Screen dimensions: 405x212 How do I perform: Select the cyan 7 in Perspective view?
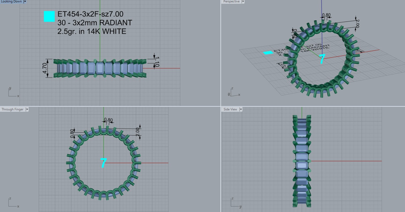322,59
